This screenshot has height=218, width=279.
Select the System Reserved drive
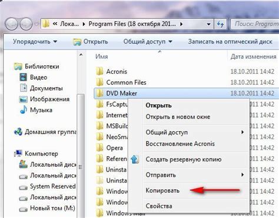coord(48,186)
